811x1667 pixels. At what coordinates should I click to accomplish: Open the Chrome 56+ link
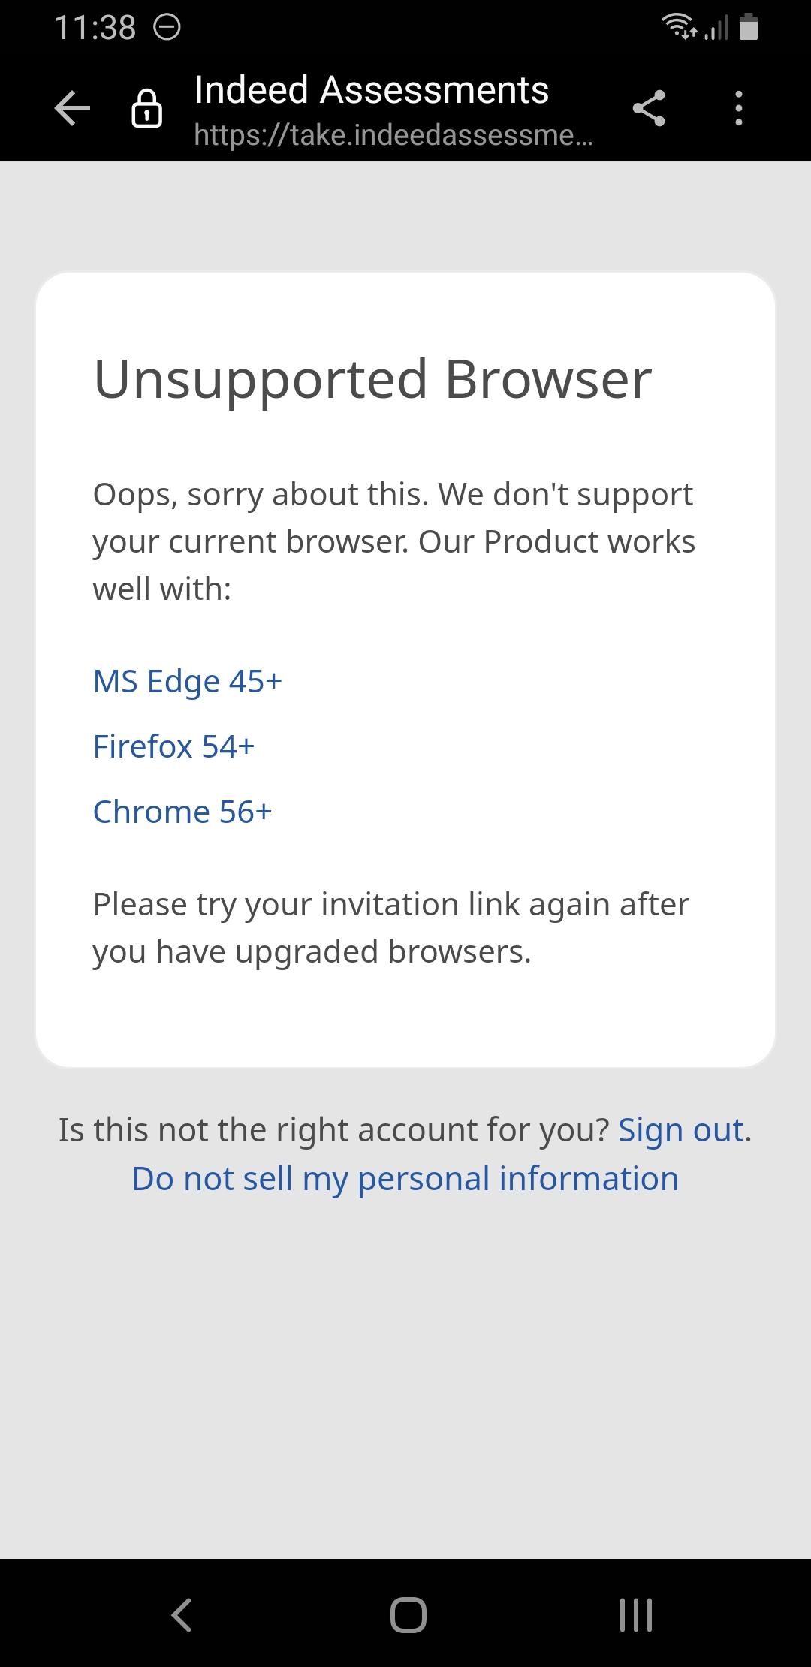pos(182,812)
